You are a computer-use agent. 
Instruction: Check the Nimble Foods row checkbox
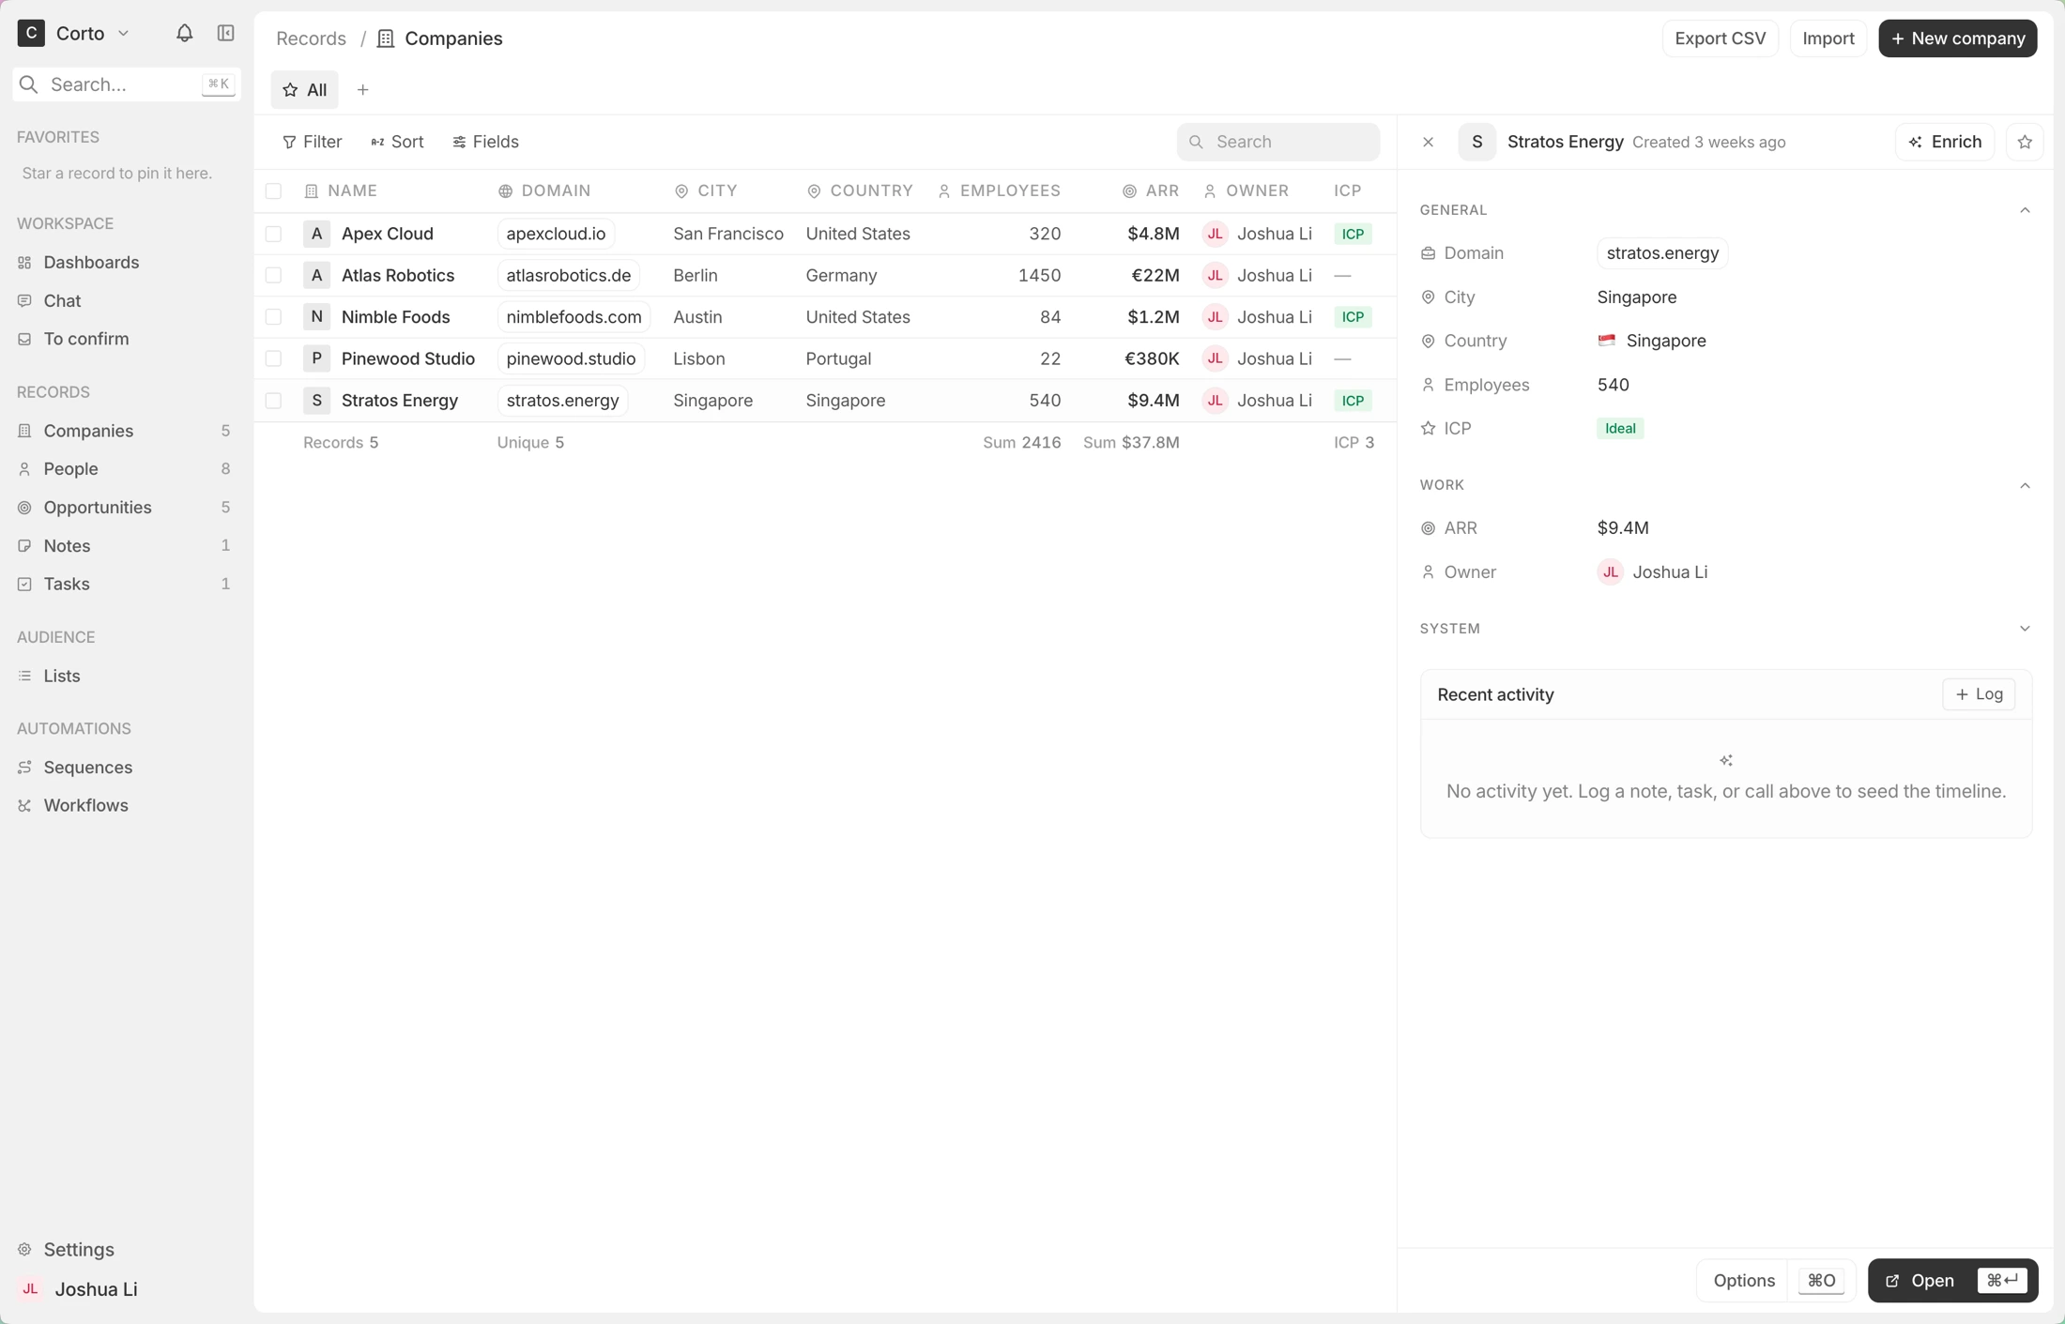tap(273, 317)
